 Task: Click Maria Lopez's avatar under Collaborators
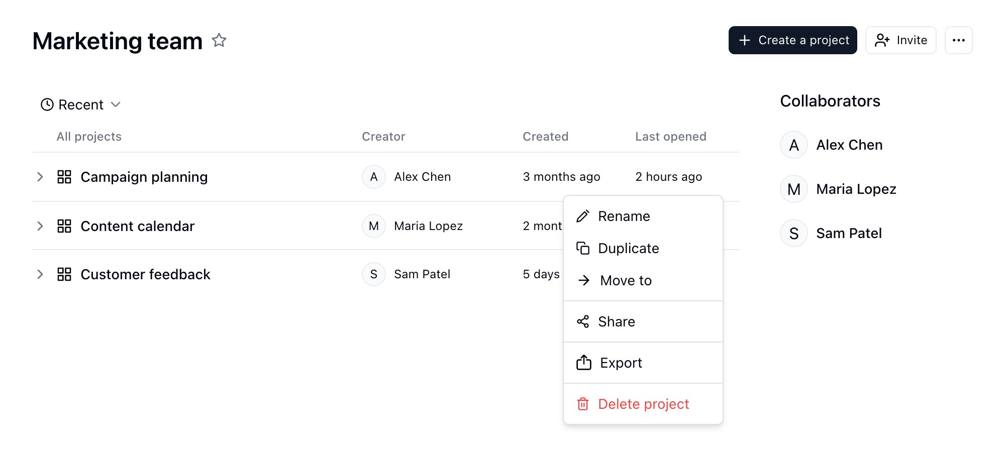794,189
